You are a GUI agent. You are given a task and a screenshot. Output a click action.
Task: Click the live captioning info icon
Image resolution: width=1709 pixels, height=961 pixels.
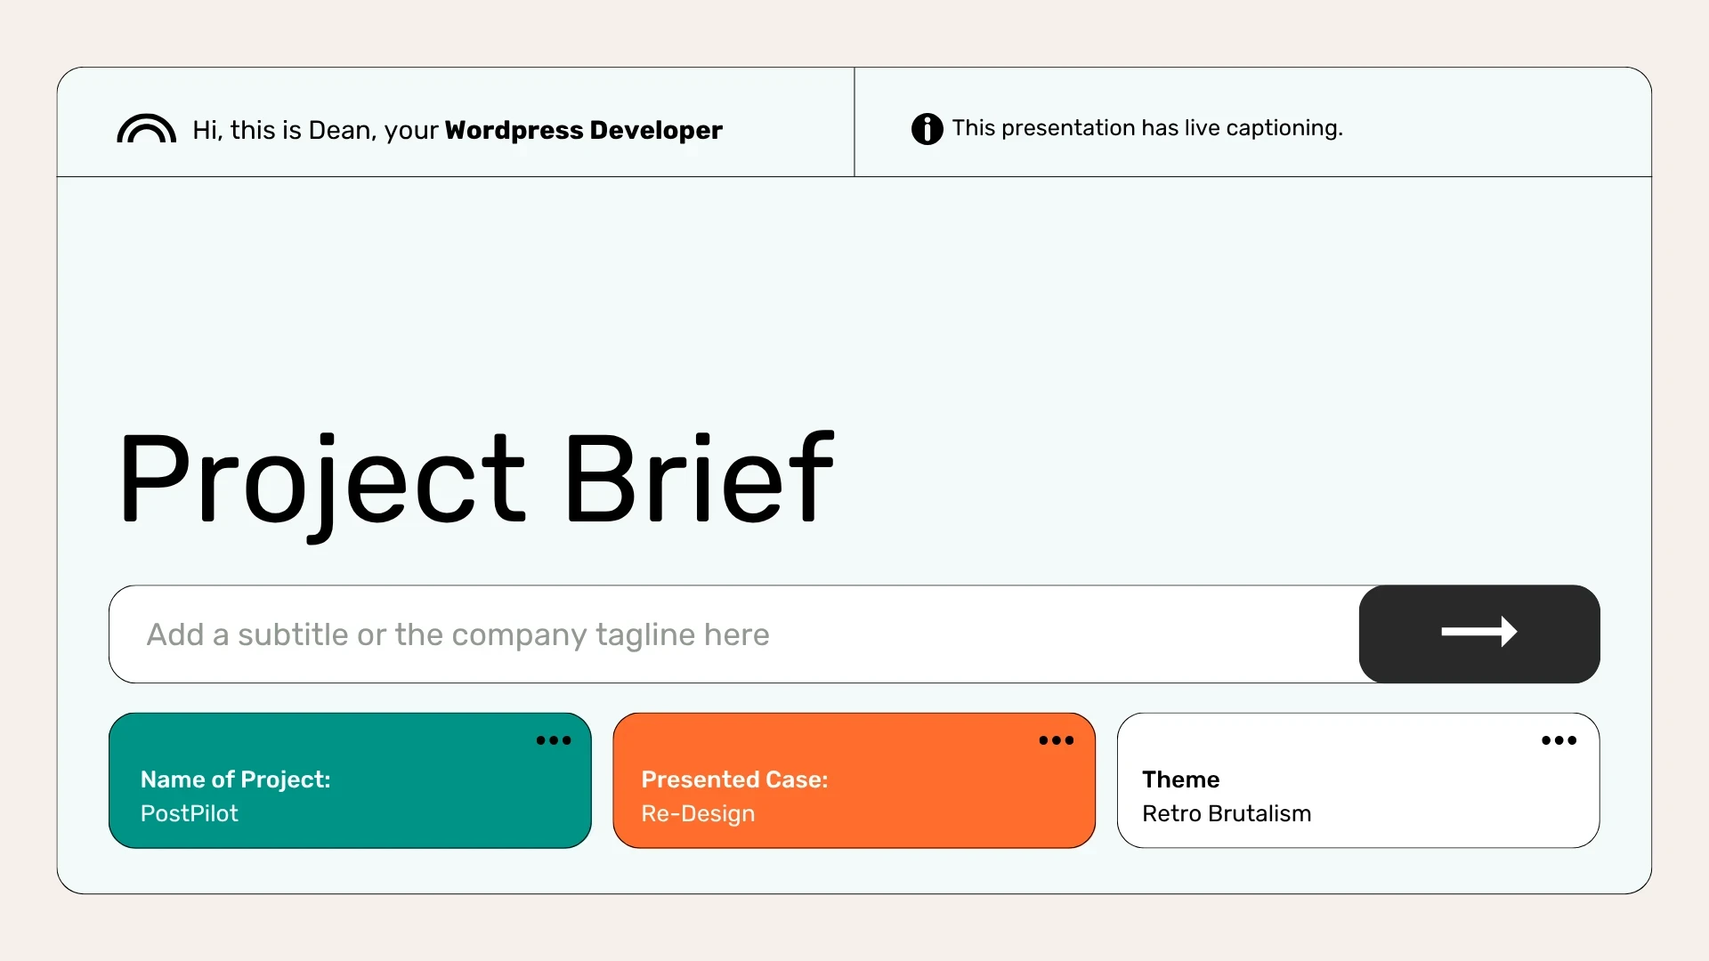[x=927, y=129]
